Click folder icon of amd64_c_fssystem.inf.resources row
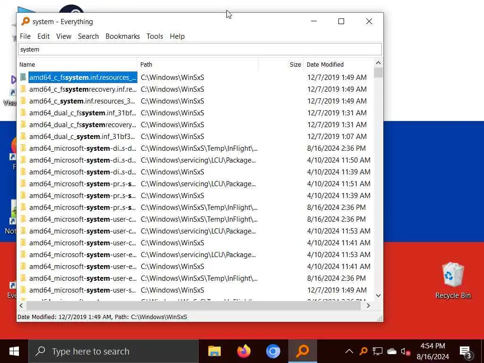The height and width of the screenshot is (363, 484). [23, 77]
